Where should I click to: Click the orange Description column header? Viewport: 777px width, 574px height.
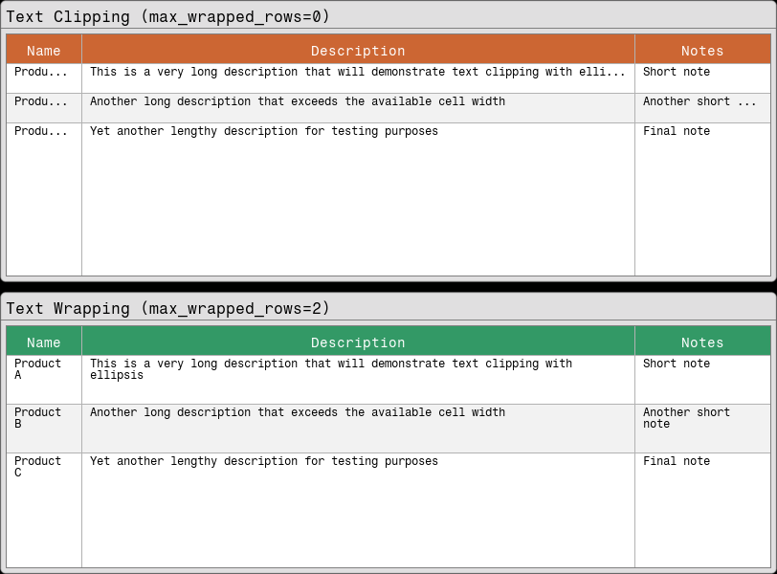[x=358, y=50]
